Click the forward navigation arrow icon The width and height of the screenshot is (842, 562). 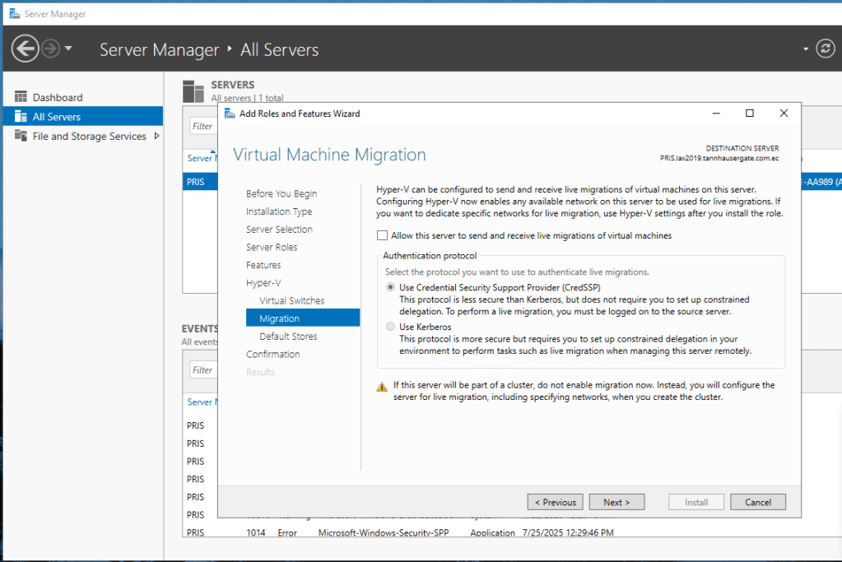[50, 49]
